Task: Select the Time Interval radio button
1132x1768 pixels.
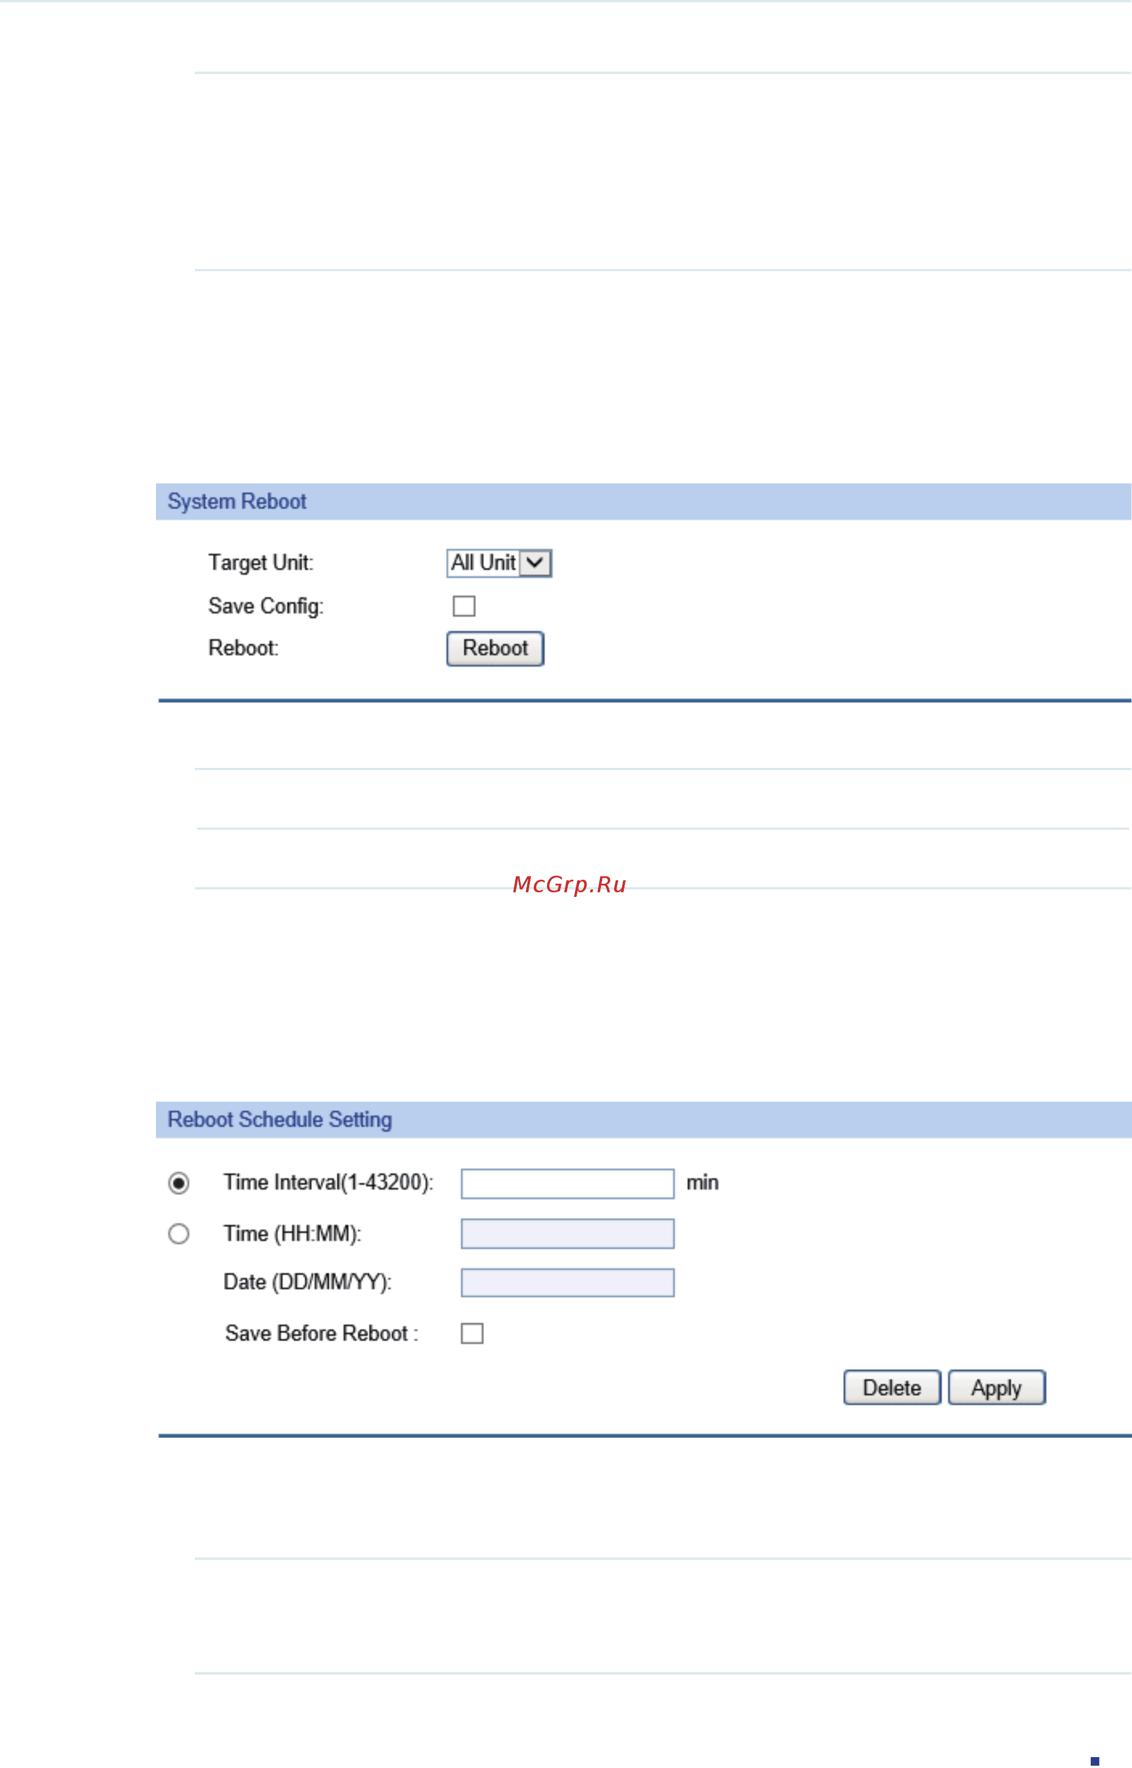Action: pyautogui.click(x=178, y=1183)
